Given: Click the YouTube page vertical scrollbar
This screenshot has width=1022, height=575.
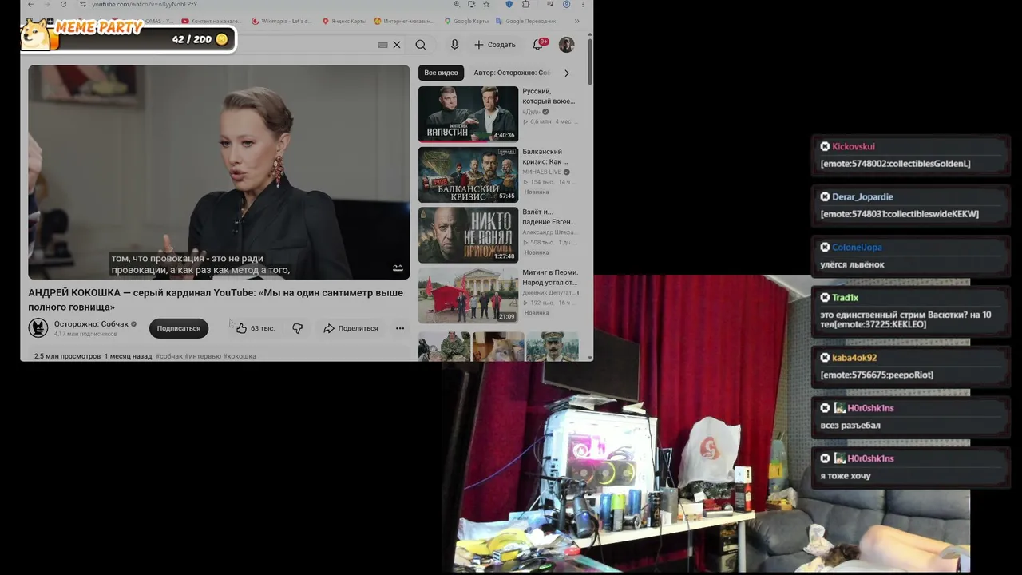Looking at the screenshot, I should point(590,61).
